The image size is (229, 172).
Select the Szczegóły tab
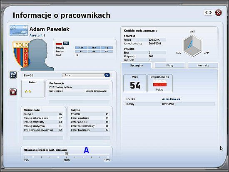137,66
